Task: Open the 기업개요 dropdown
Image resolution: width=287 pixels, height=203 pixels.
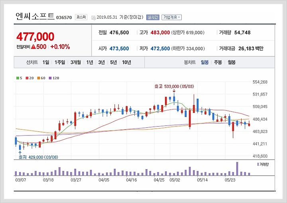Action: 171,17
